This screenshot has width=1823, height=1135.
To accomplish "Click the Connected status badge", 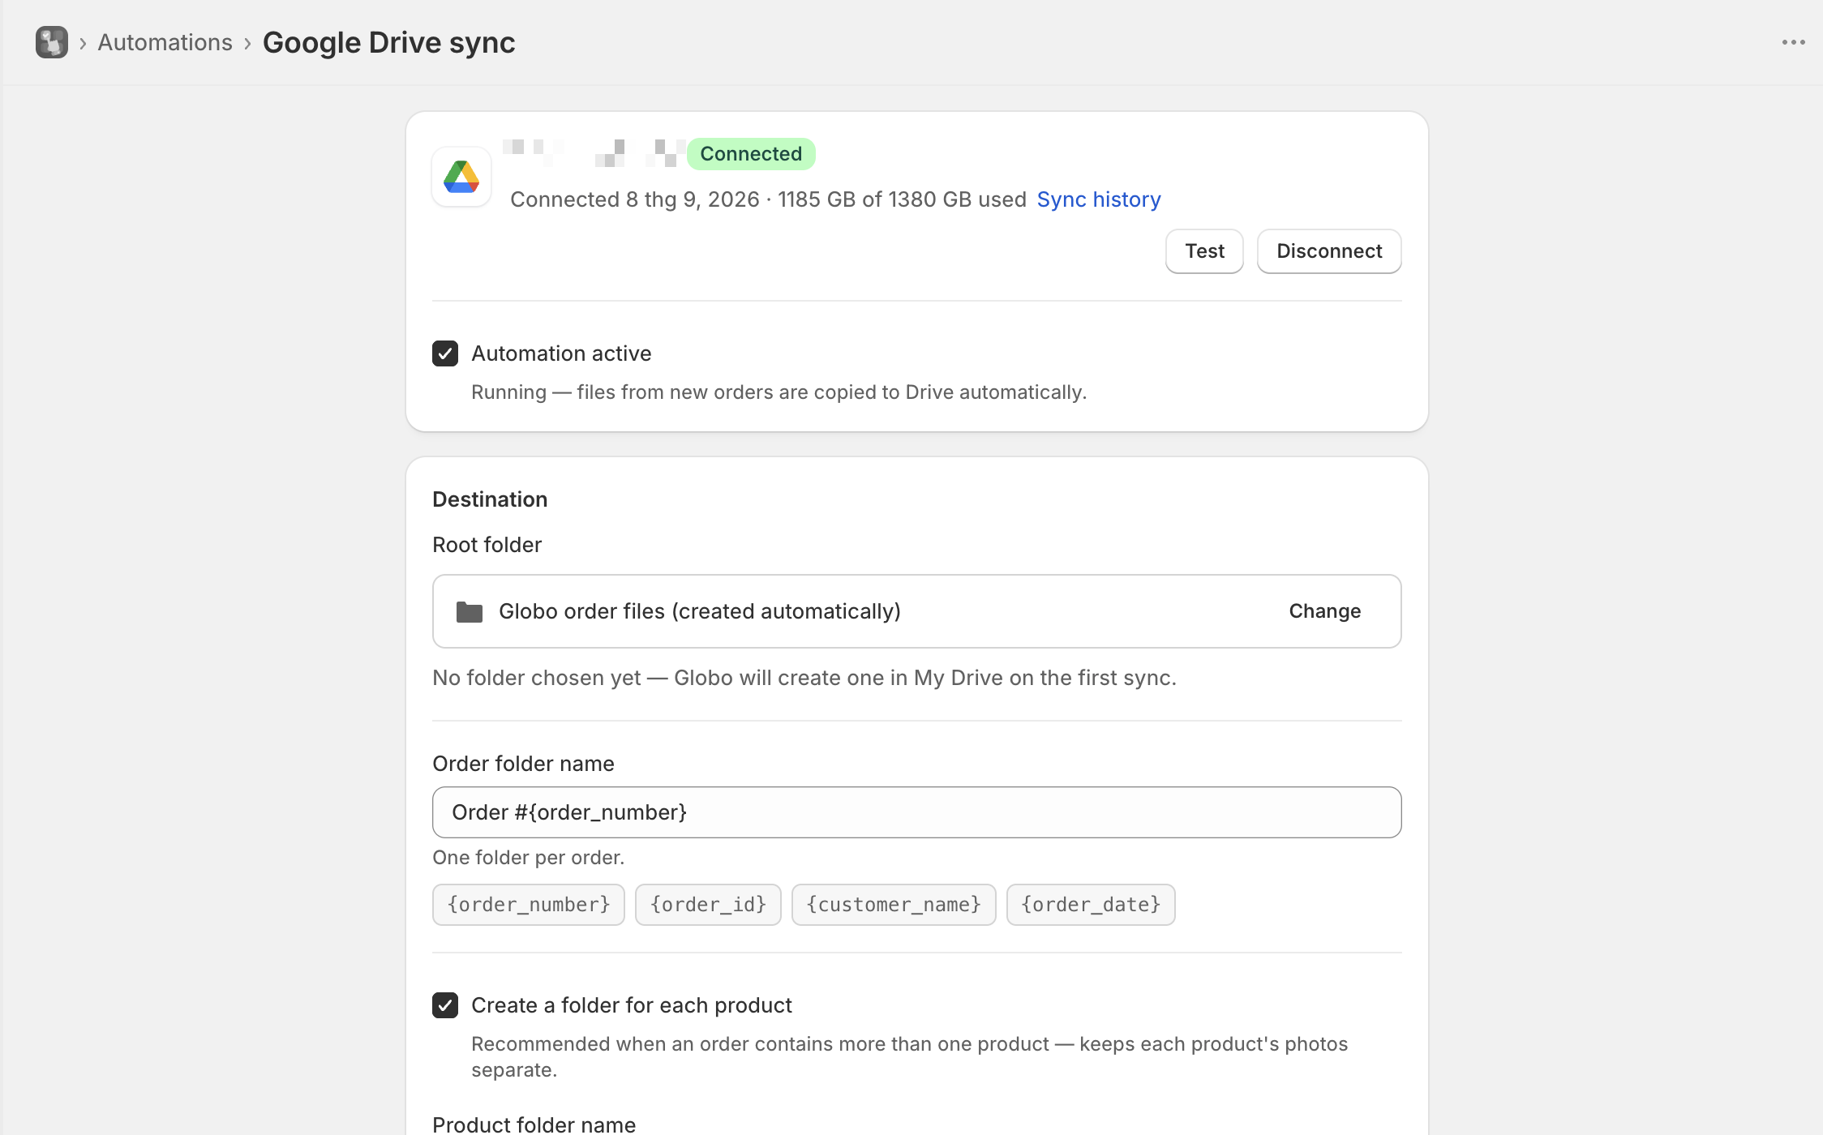I will click(x=751, y=154).
